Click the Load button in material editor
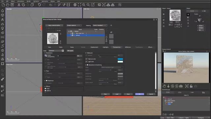 (x=117, y=94)
